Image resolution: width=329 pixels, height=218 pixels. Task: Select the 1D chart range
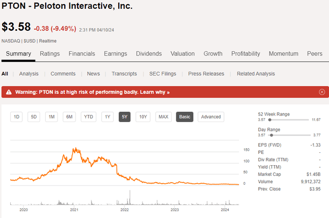pyautogui.click(x=16, y=117)
